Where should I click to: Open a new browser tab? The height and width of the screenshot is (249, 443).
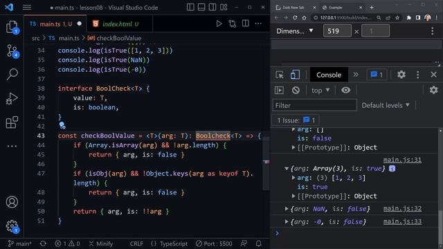click(x=372, y=8)
